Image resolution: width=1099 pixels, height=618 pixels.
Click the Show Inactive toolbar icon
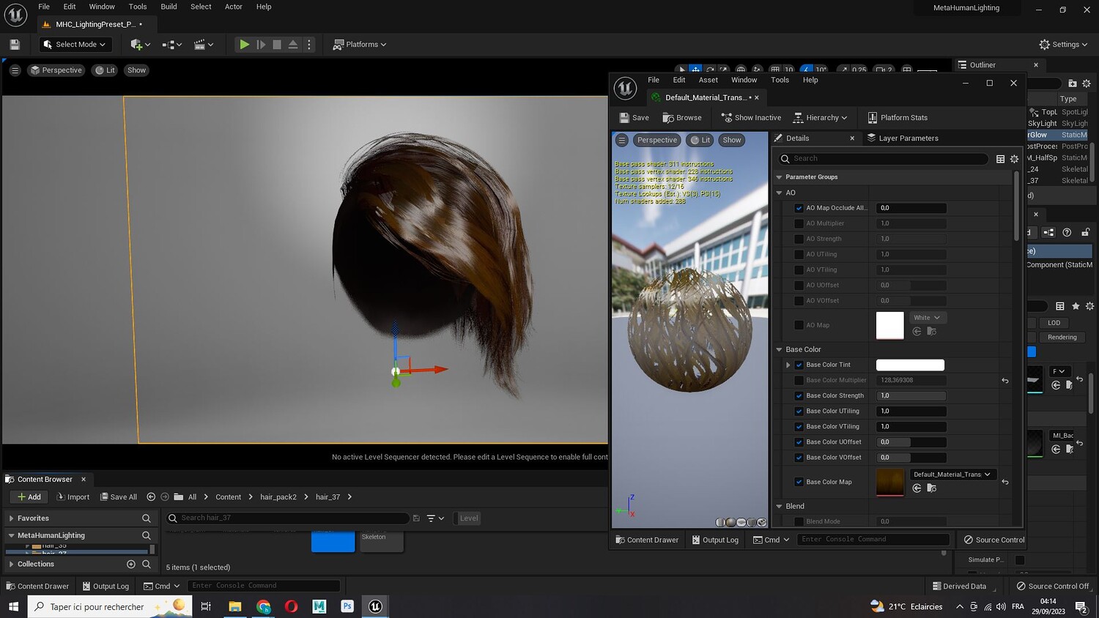[x=727, y=118]
